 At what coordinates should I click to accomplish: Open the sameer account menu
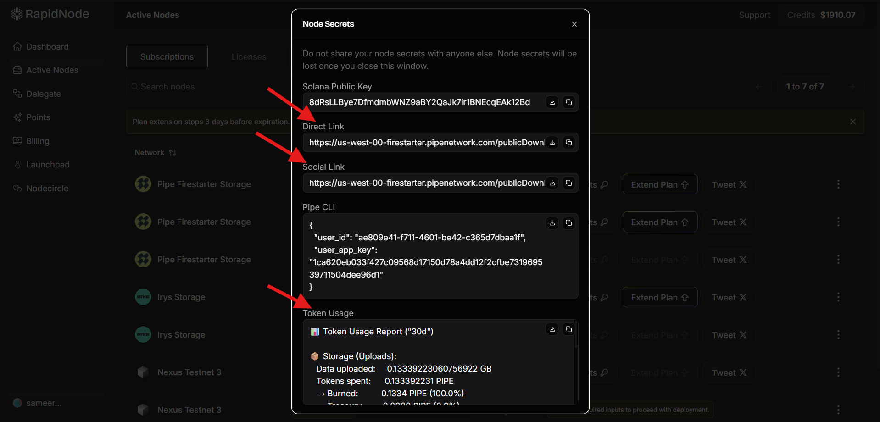[44, 403]
